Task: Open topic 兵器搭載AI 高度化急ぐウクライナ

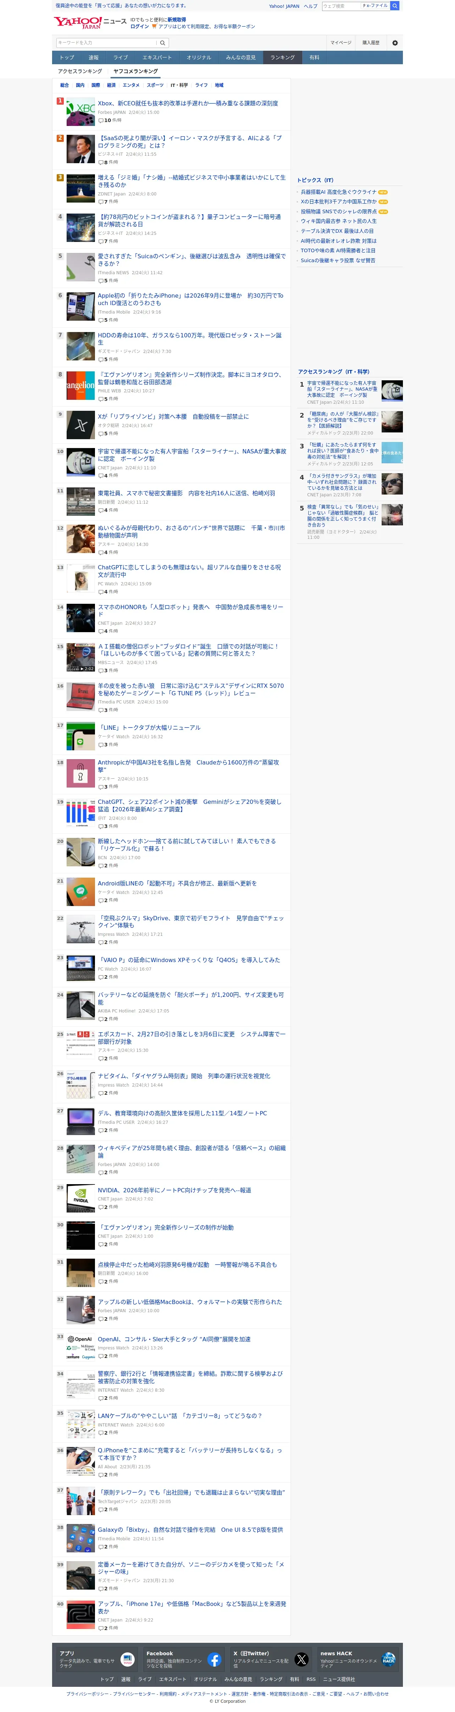Action: point(339,192)
